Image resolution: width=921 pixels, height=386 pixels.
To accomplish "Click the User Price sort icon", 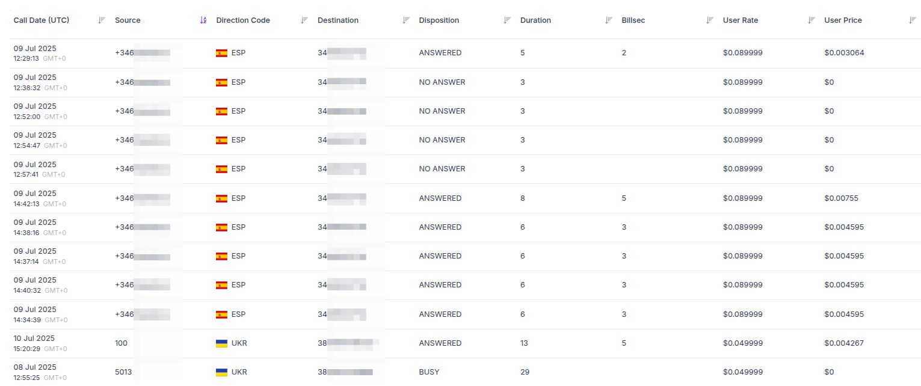I will (913, 20).
